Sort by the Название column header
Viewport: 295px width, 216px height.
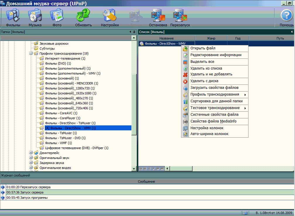(167, 38)
